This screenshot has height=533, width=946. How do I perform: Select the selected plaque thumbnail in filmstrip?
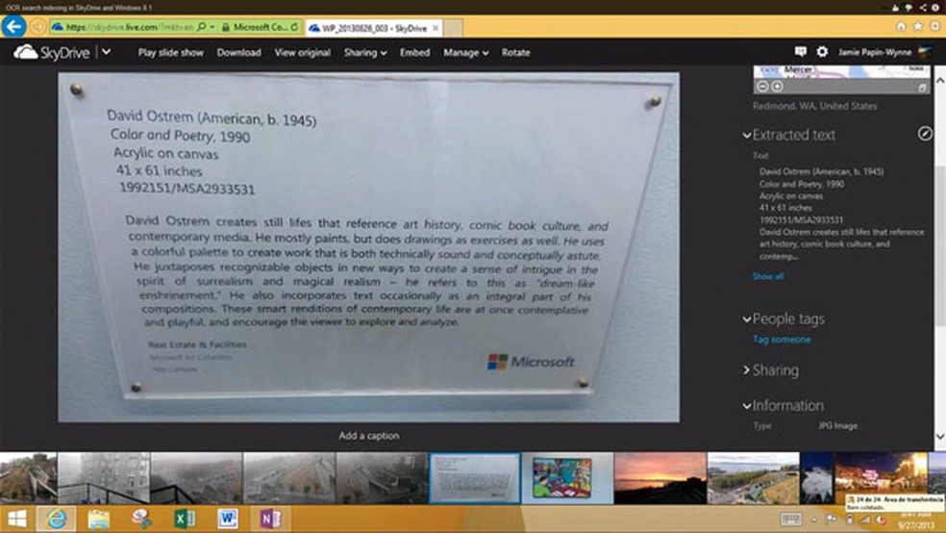click(475, 477)
